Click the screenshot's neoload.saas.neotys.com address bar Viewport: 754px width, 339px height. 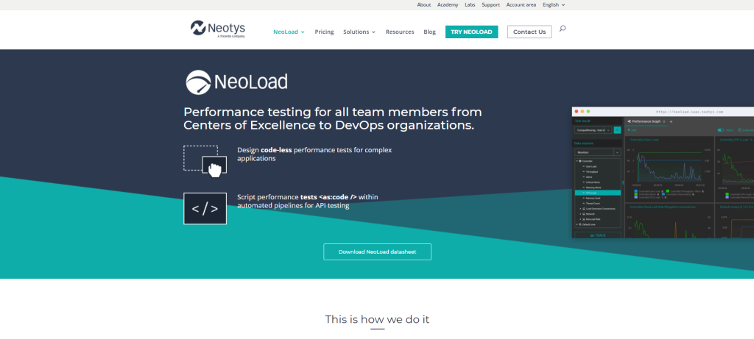pyautogui.click(x=689, y=112)
